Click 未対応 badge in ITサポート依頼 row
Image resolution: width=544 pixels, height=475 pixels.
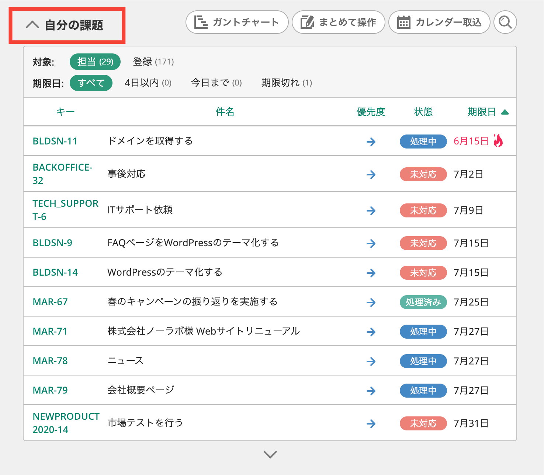pyautogui.click(x=423, y=210)
